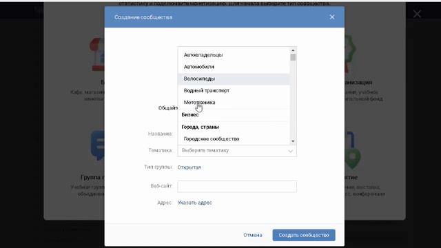This screenshot has width=441, height=248.
Task: Click the topic list scroll up arrow
Action: point(293,50)
